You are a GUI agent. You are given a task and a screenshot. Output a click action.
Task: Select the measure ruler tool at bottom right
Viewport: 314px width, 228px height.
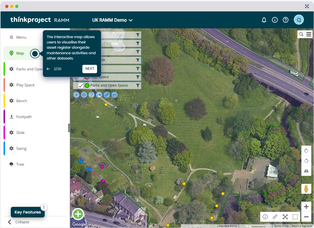pyautogui.click(x=275, y=217)
